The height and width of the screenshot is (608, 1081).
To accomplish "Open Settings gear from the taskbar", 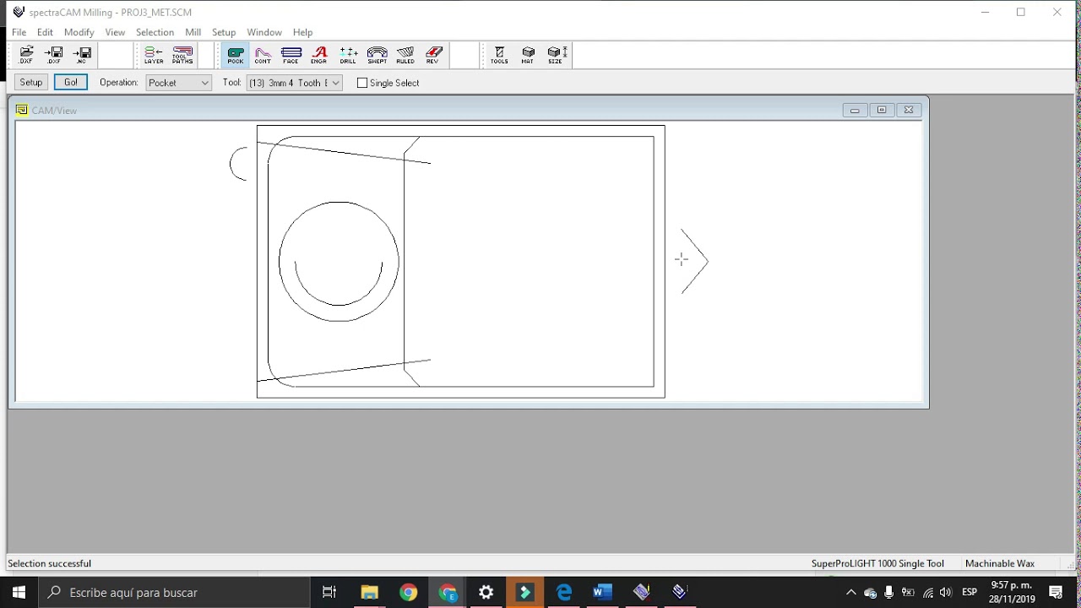I will point(486,593).
